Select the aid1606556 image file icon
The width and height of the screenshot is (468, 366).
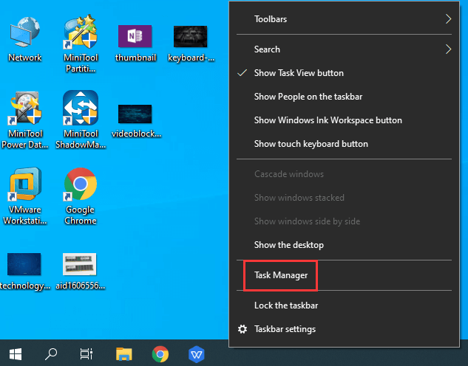tap(79, 264)
